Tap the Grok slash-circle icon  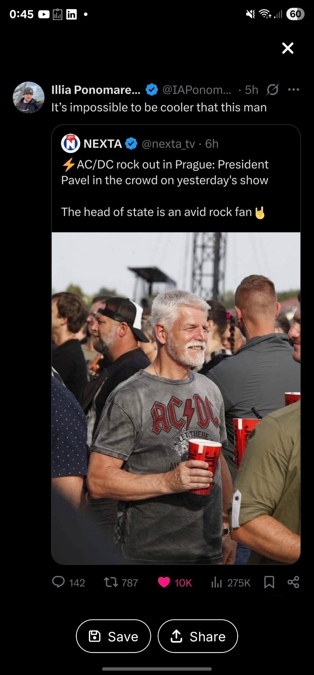(x=272, y=90)
